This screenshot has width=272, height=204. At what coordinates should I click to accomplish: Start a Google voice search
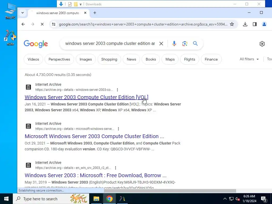174,44
